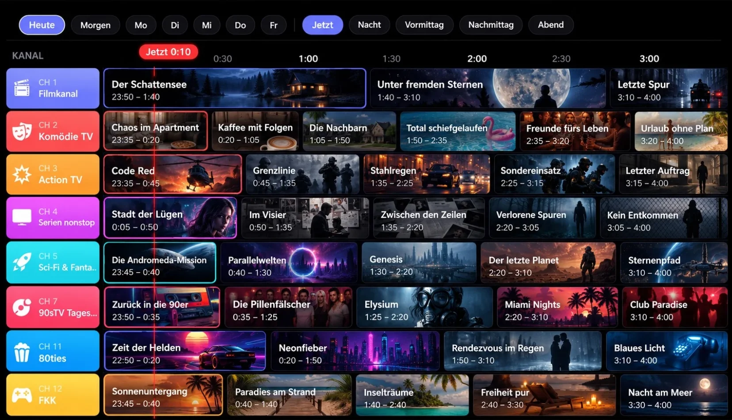Viewport: 732px width, 420px height.
Task: Click the 1:00 time label in timeline
Action: pyautogui.click(x=309, y=58)
